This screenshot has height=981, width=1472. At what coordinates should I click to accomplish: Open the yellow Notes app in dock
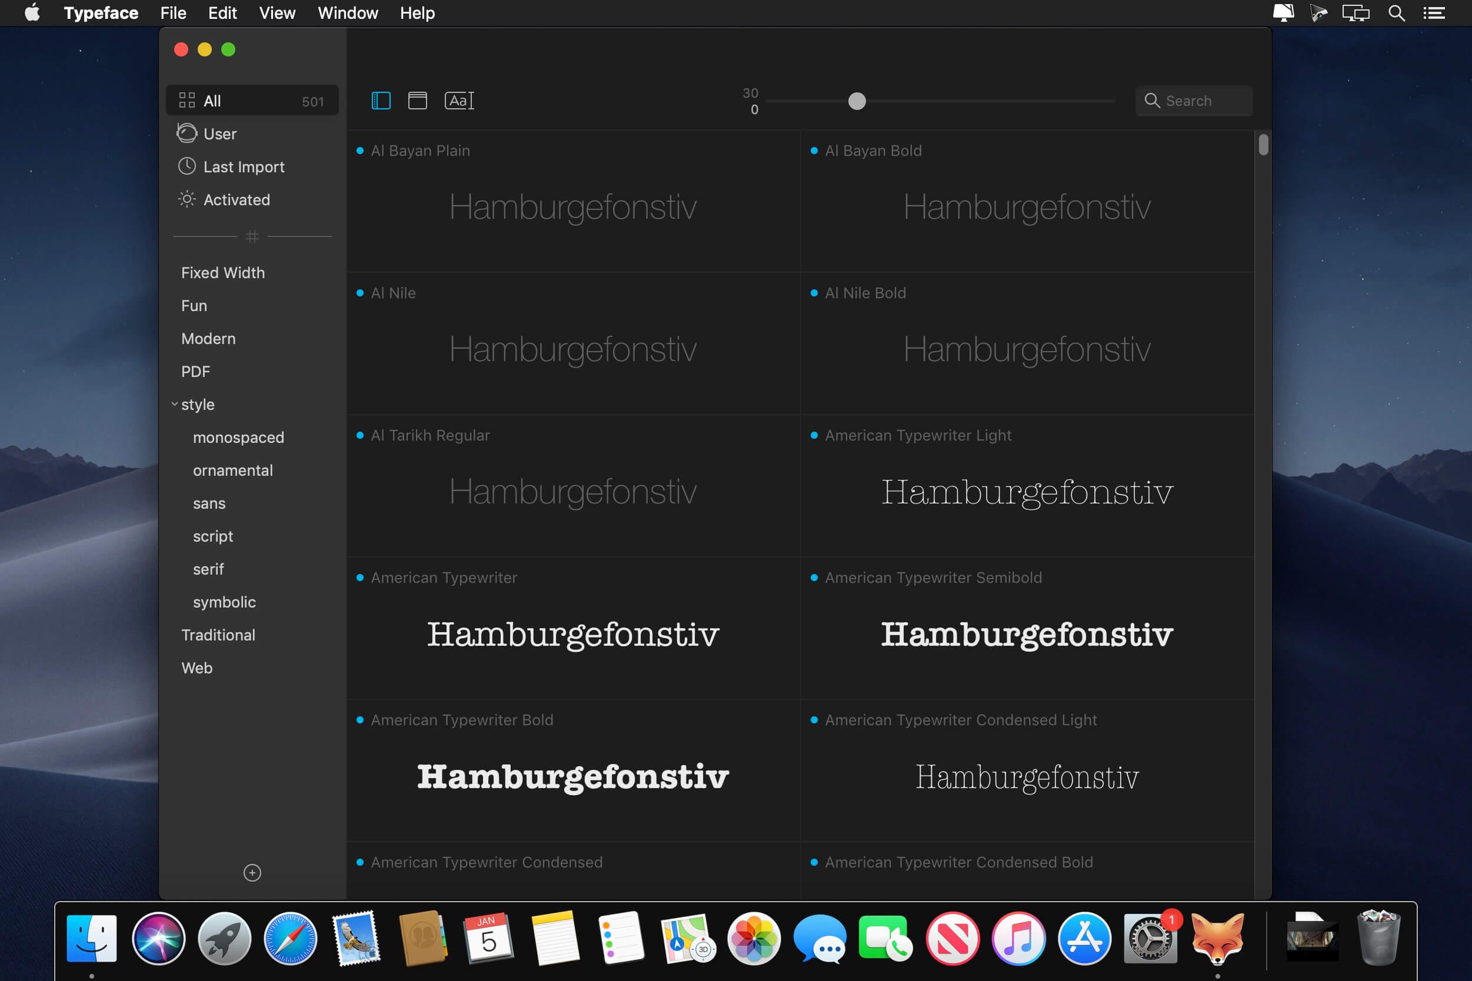[x=555, y=939]
